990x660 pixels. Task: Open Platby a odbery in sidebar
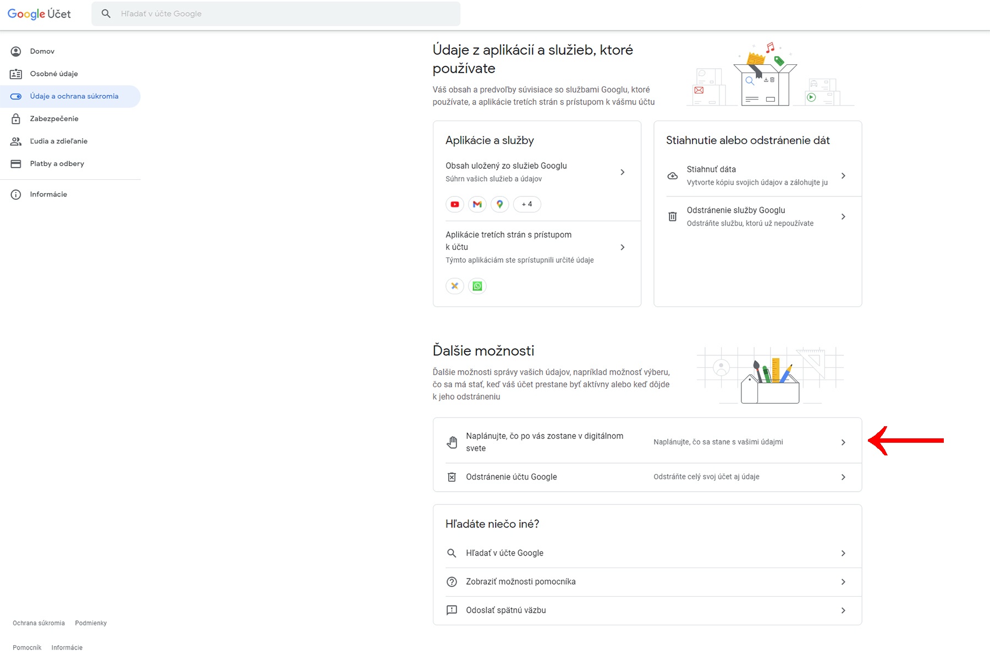(x=70, y=164)
